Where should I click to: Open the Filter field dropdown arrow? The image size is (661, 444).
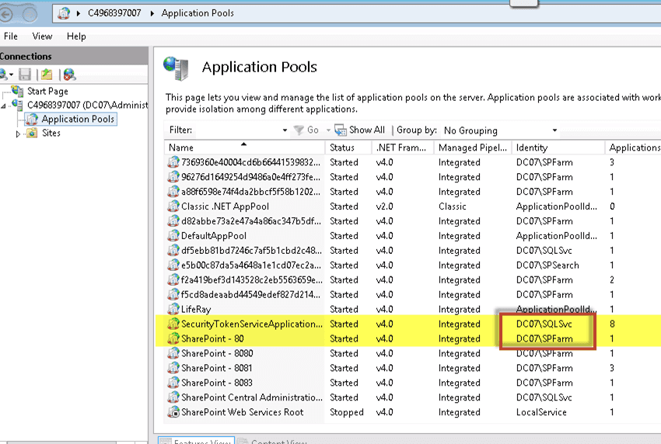(x=285, y=130)
